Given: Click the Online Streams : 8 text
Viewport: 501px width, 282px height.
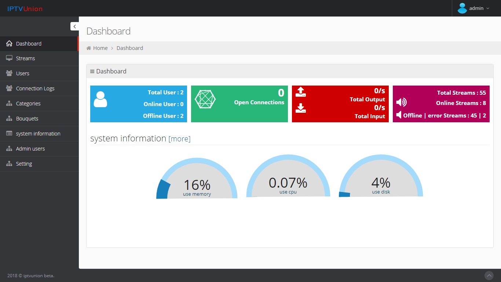Looking at the screenshot, I should (x=461, y=103).
